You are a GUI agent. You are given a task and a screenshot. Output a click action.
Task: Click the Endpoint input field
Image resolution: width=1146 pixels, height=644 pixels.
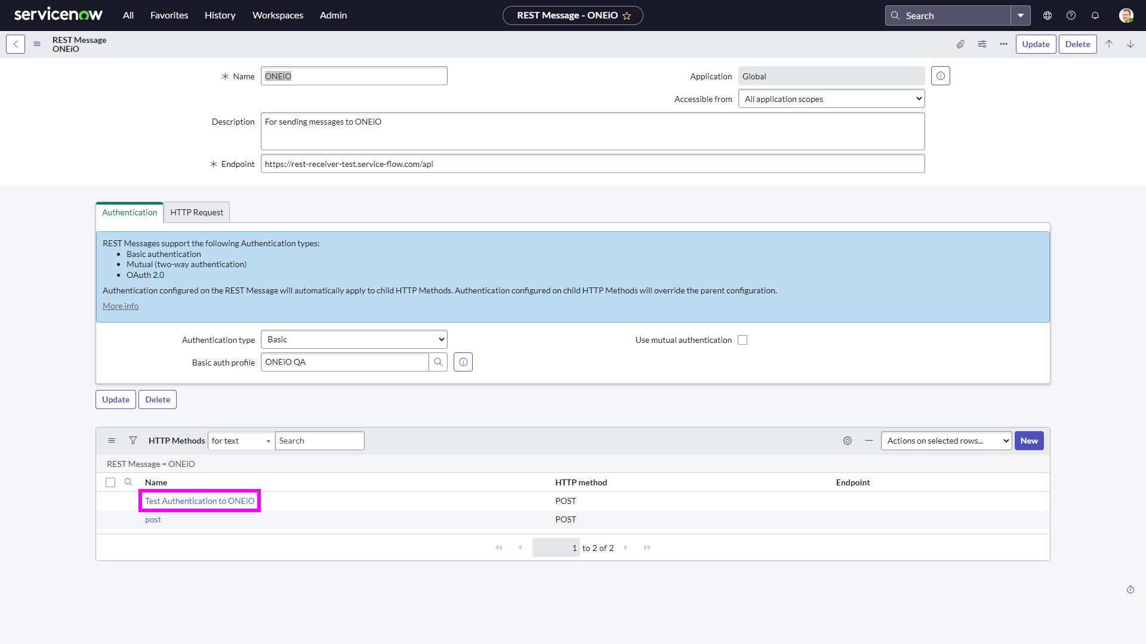(x=593, y=163)
